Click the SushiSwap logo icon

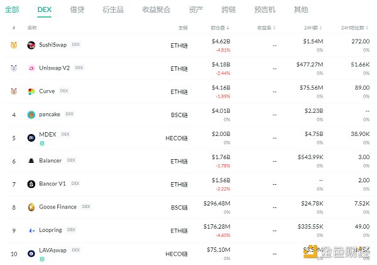pyautogui.click(x=31, y=45)
